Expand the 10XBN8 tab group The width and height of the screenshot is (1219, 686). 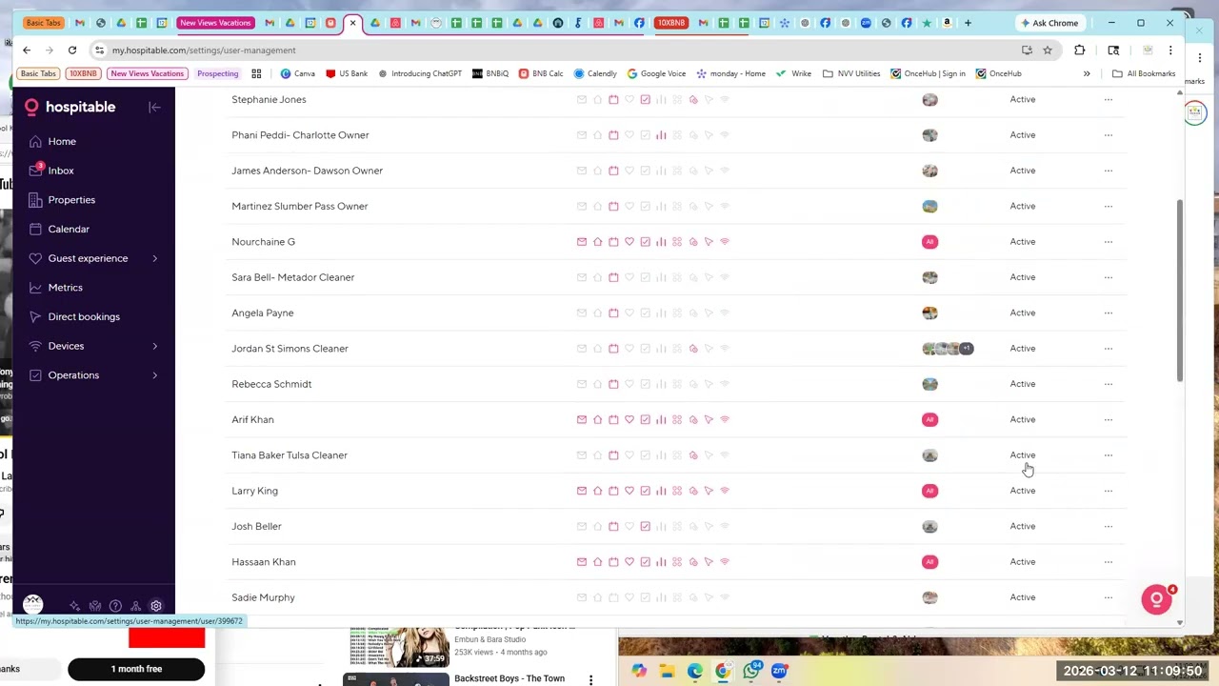(671, 23)
